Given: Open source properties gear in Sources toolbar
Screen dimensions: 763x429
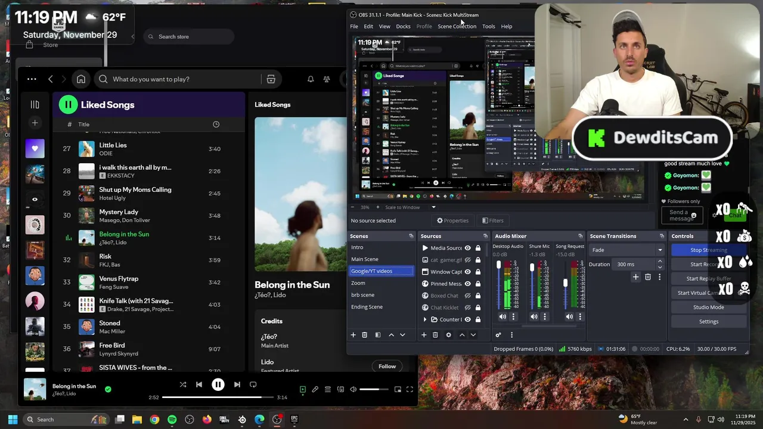Looking at the screenshot, I should (449, 335).
